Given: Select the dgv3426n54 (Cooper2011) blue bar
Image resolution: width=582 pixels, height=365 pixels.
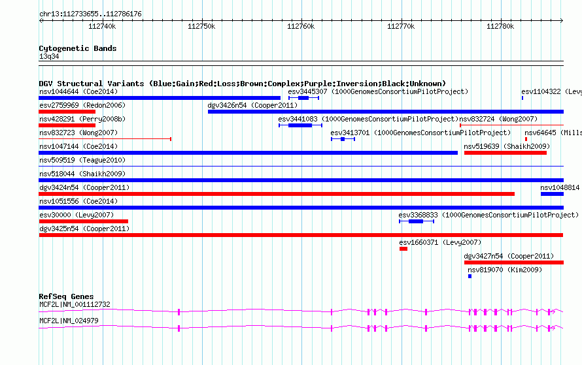Looking at the screenshot, I should pyautogui.click(x=386, y=112).
